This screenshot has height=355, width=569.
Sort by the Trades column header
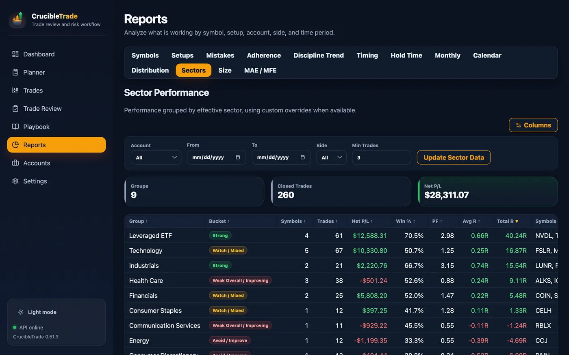click(328, 221)
